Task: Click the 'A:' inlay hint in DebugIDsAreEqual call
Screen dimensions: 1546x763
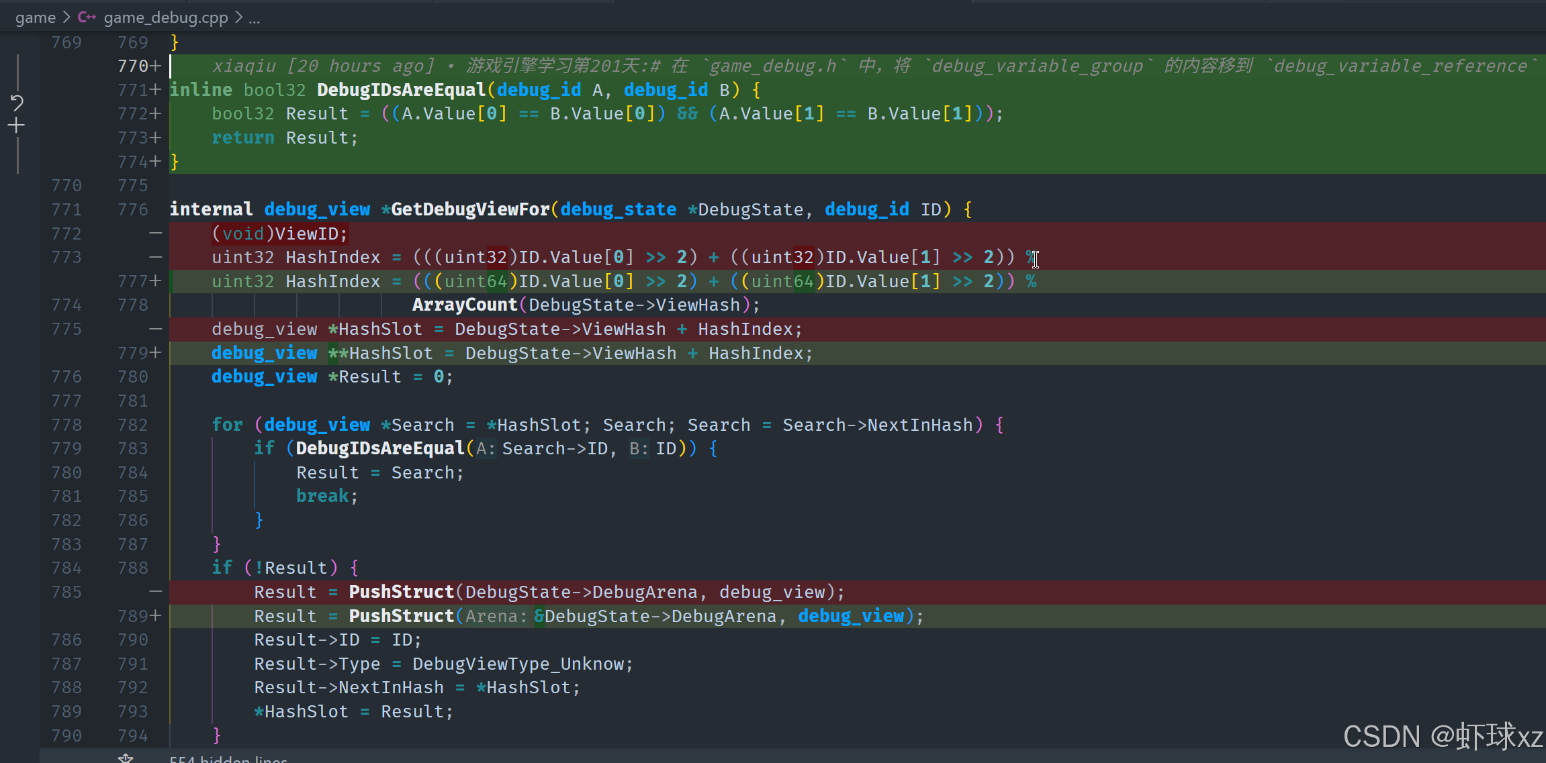Action: click(x=485, y=448)
